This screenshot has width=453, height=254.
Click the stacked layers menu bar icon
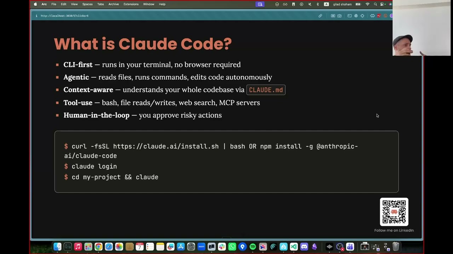point(277,4)
